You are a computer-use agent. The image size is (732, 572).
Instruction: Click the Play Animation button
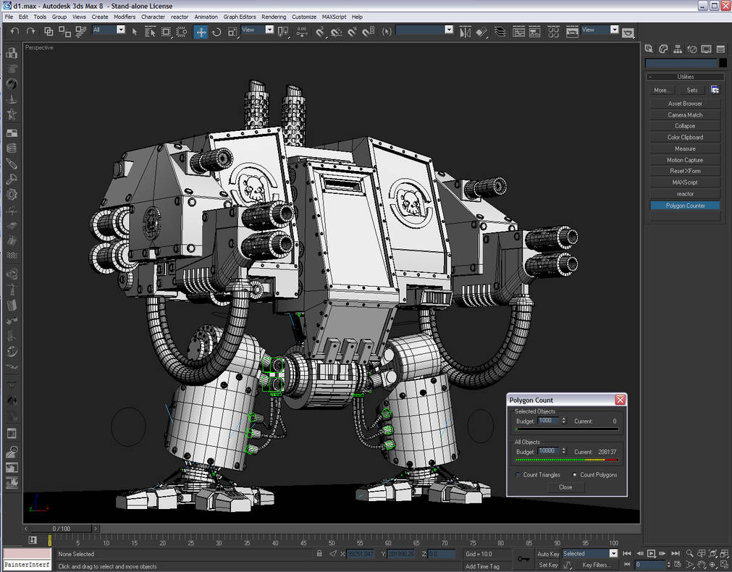[x=651, y=553]
